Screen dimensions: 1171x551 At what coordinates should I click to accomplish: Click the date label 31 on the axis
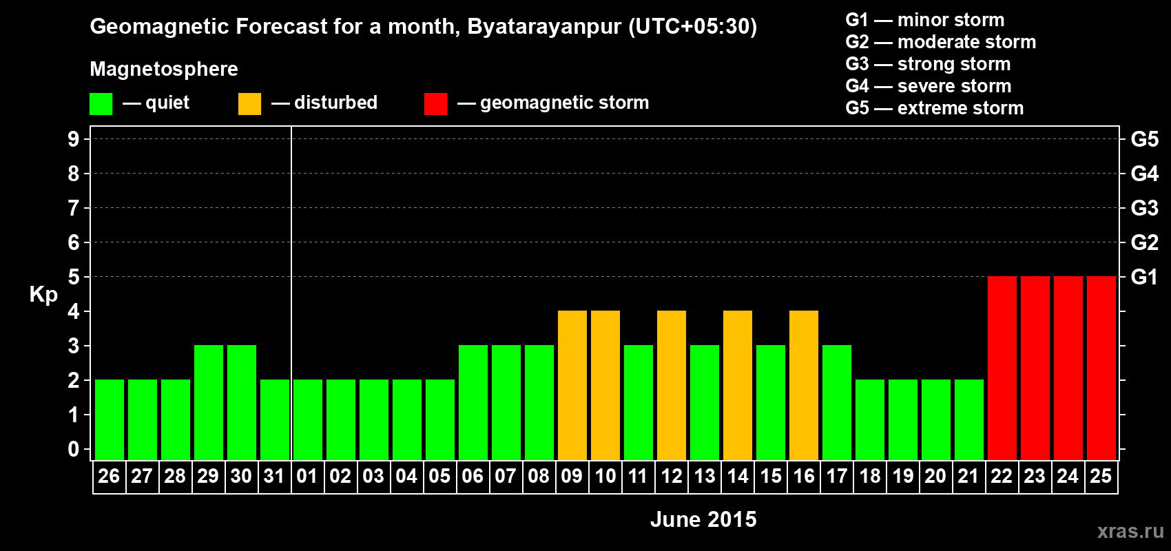[x=274, y=477]
